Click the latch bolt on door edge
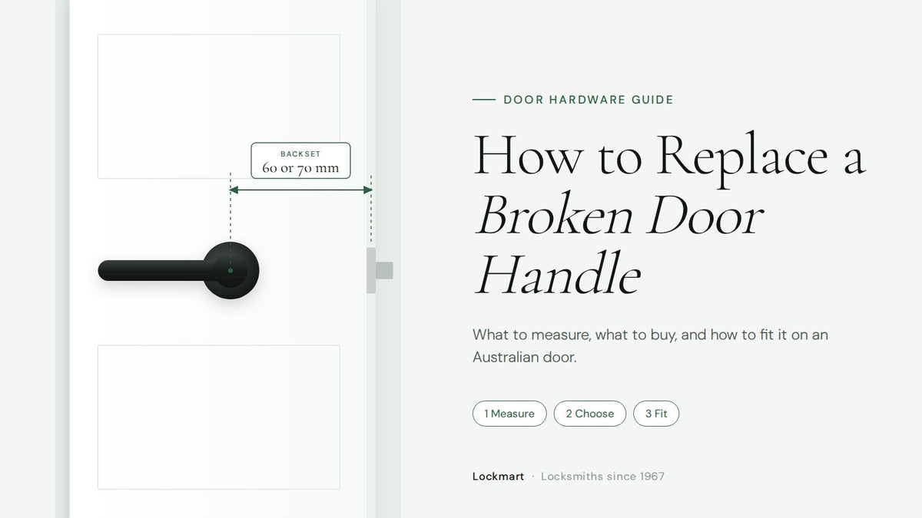922x518 pixels. tap(383, 270)
